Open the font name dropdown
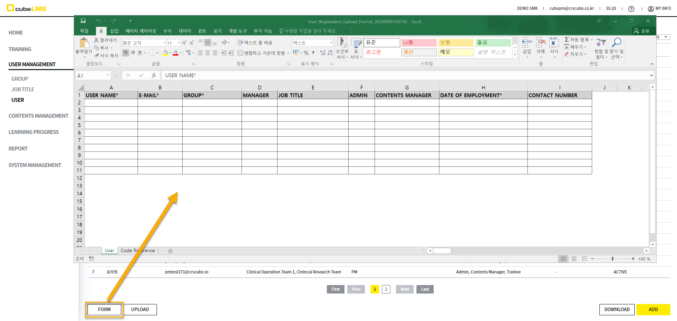 tap(164, 43)
